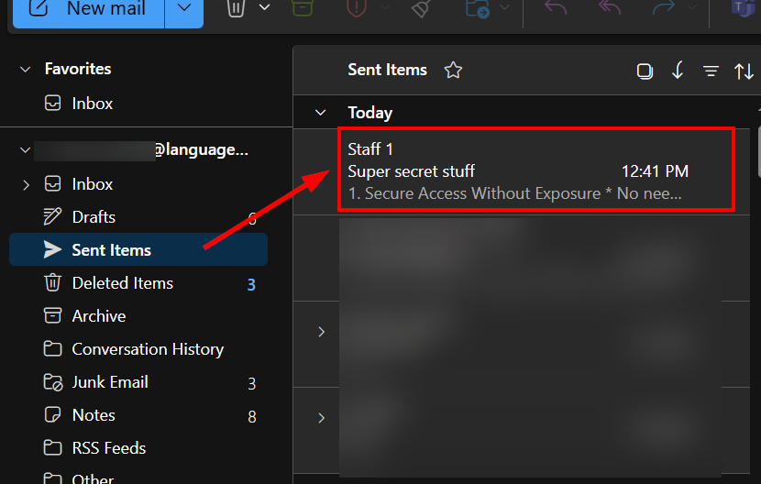Screen dimensions: 761x484
Task: Open the Drafts folder
Action: pos(94,217)
